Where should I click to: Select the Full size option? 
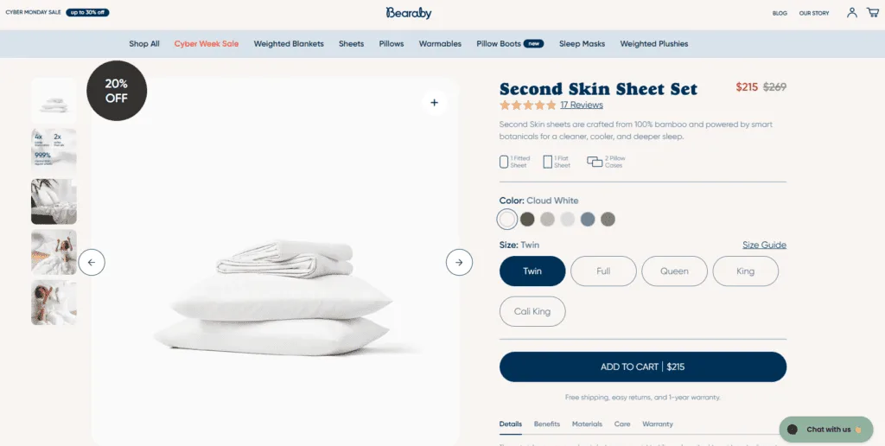(603, 271)
